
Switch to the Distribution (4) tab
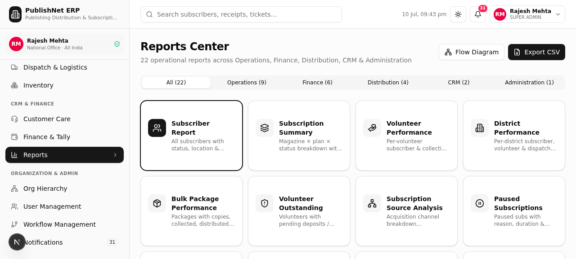click(x=388, y=83)
